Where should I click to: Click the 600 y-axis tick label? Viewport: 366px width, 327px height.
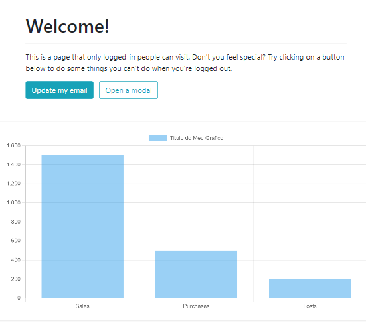16,241
